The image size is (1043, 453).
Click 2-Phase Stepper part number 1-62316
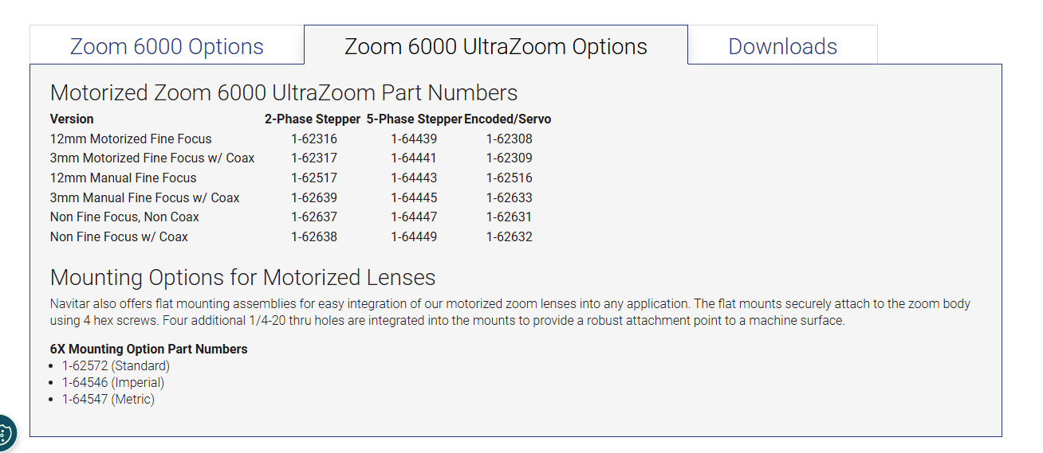click(314, 139)
